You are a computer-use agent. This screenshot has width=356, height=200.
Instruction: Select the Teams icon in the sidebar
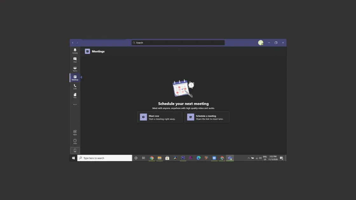[75, 69]
